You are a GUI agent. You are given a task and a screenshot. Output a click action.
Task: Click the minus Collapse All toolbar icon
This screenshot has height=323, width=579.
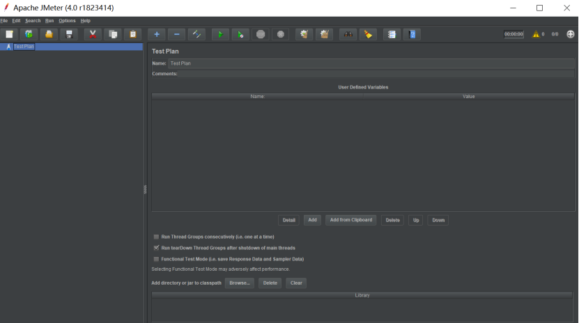pyautogui.click(x=176, y=34)
